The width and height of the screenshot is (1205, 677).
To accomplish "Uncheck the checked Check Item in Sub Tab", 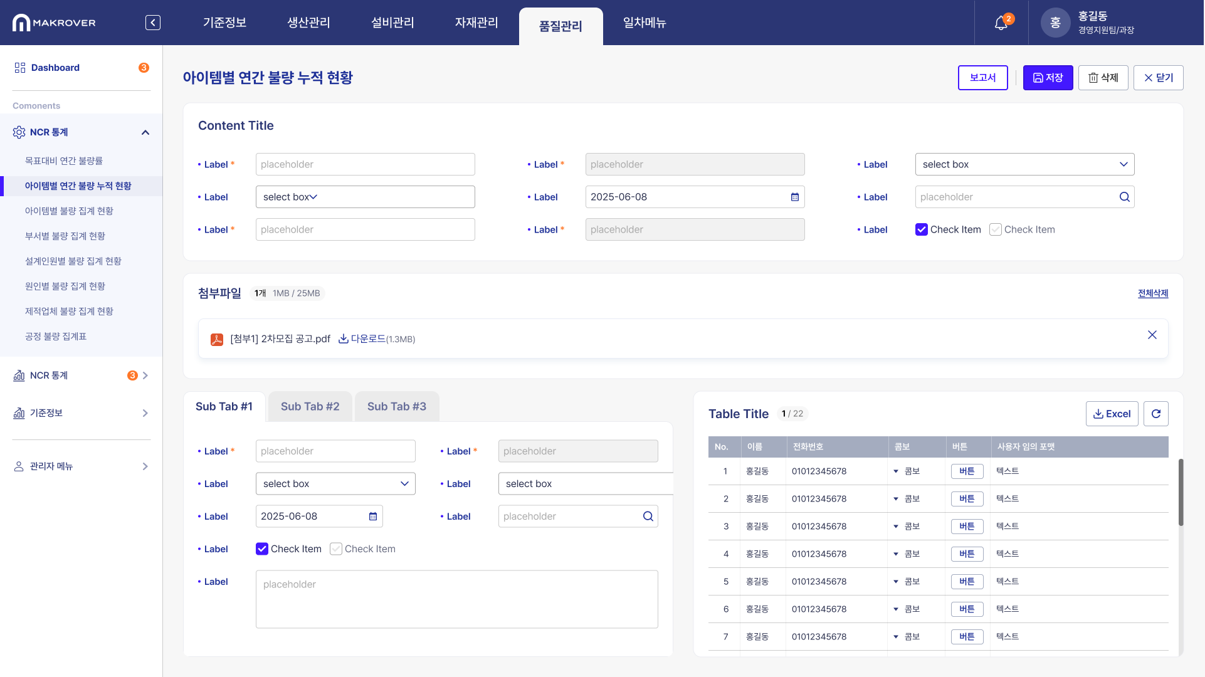I will point(262,549).
